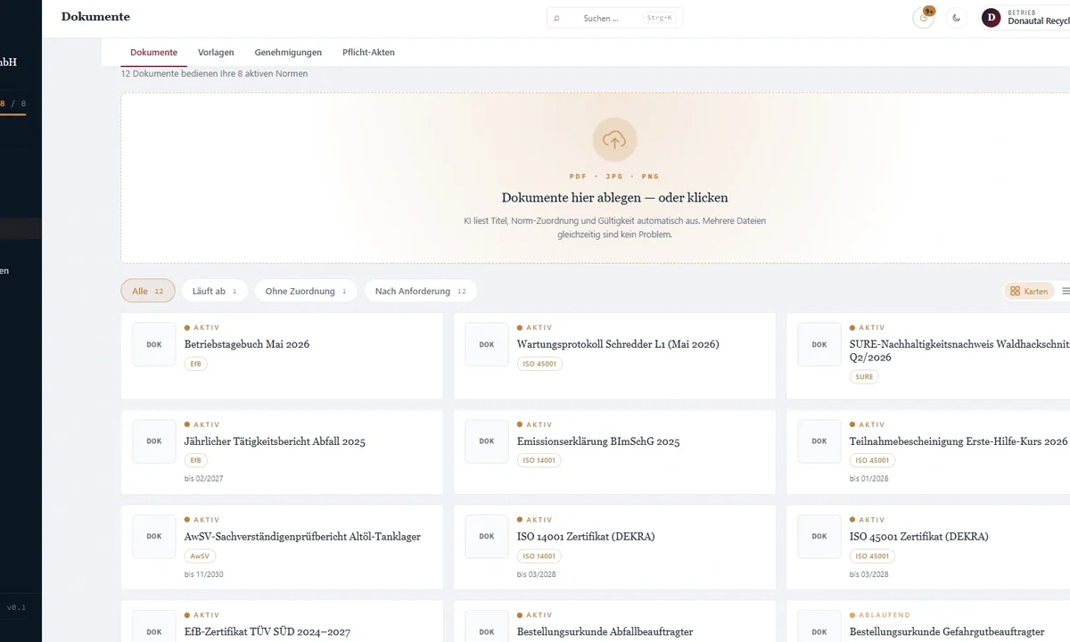Viewport: 1070px width, 642px height.
Task: Open Bestellungsurkunde Gefahrgutbeauftragter title
Action: [x=947, y=632]
